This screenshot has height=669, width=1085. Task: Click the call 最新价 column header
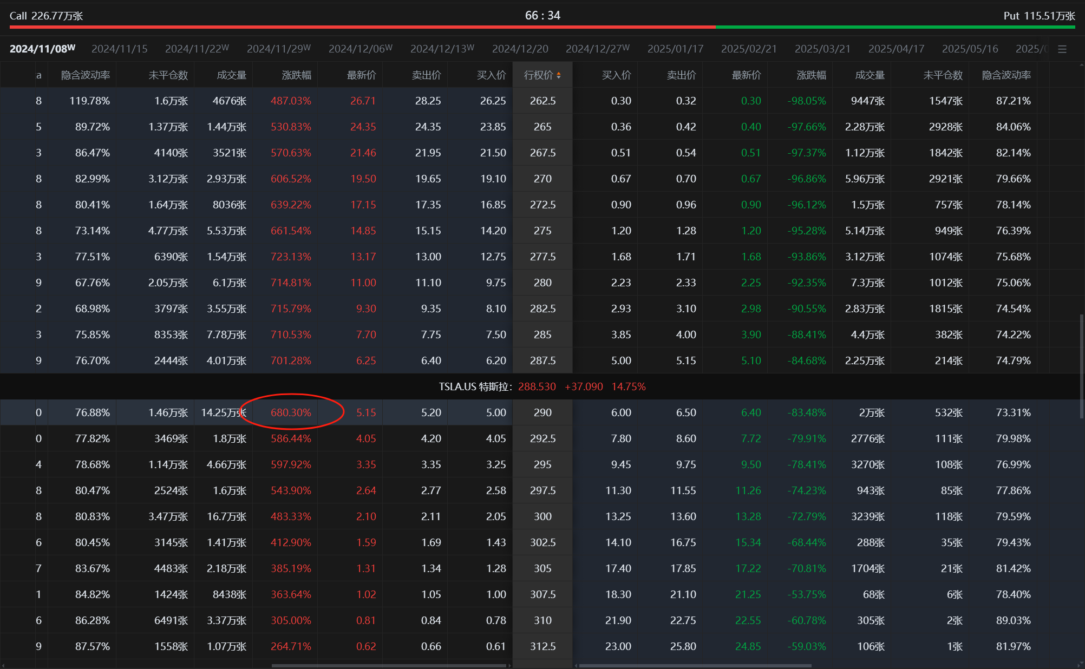361,75
